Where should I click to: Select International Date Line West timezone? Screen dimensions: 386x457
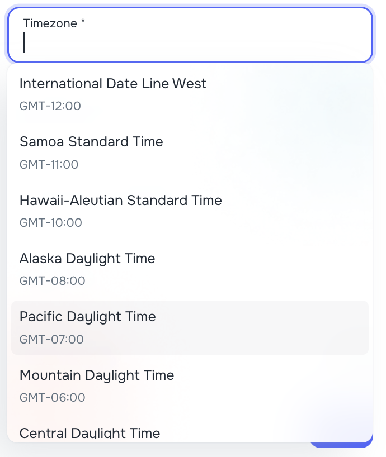113,83
